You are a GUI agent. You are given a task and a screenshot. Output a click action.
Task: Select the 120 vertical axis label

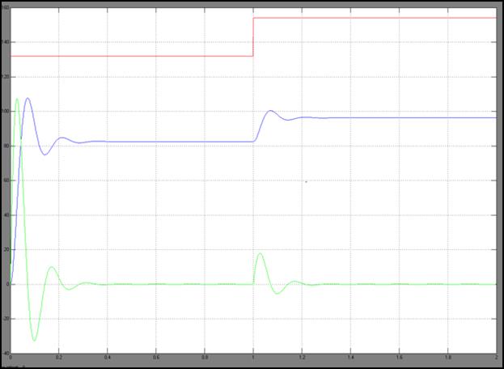[5, 77]
